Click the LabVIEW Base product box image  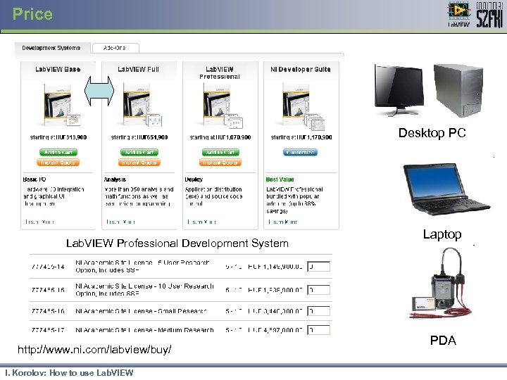point(62,106)
